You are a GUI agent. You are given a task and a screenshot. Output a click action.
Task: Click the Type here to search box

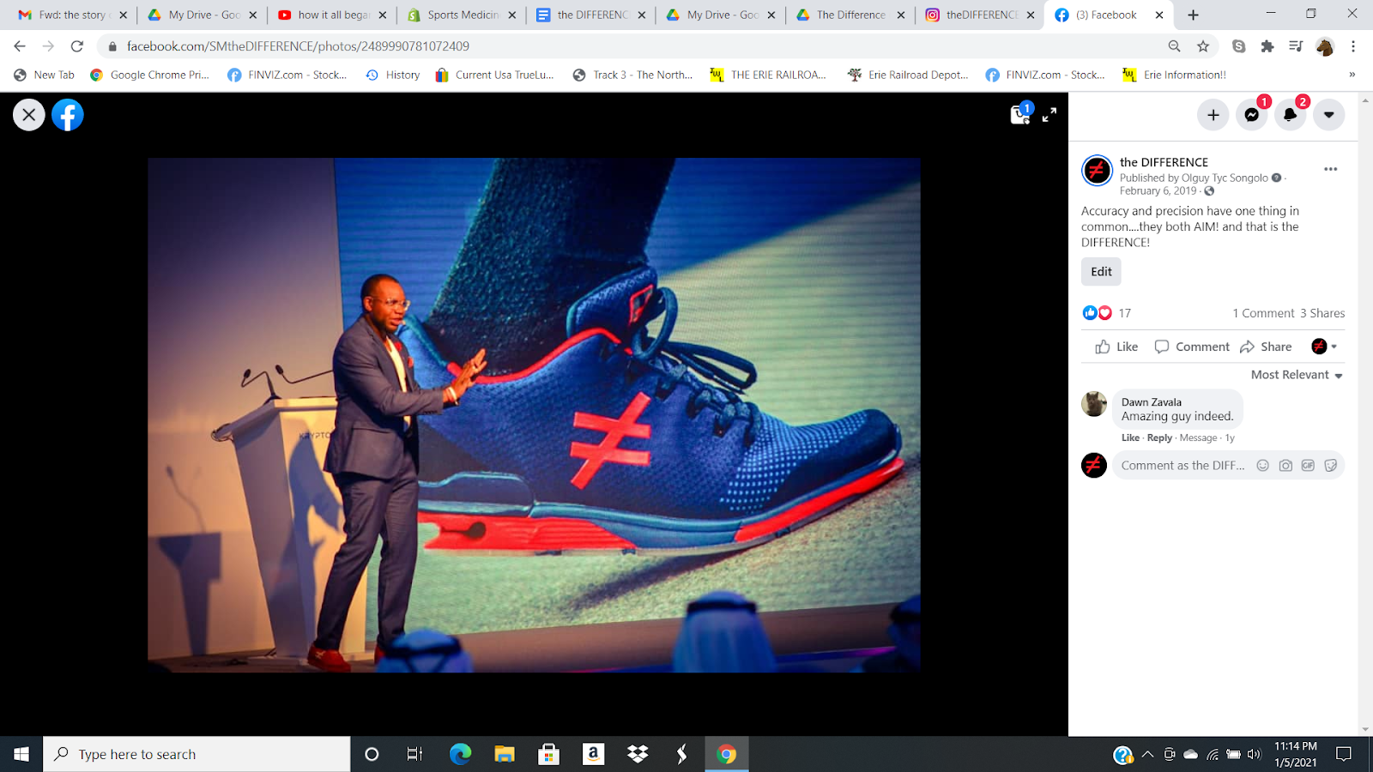(197, 754)
